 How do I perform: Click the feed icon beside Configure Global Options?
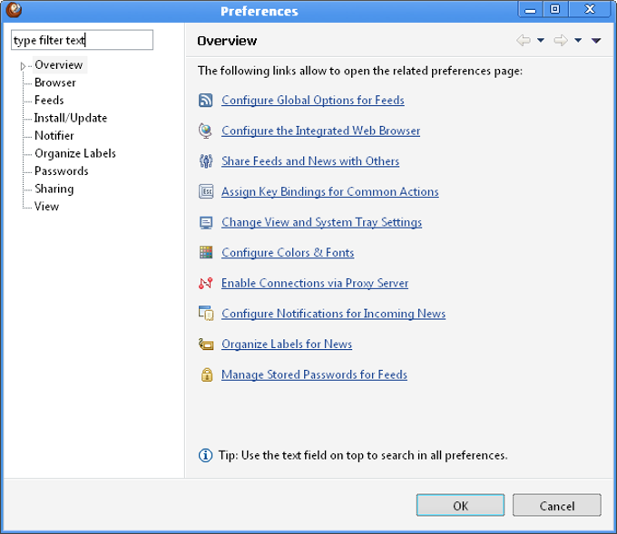click(x=205, y=101)
